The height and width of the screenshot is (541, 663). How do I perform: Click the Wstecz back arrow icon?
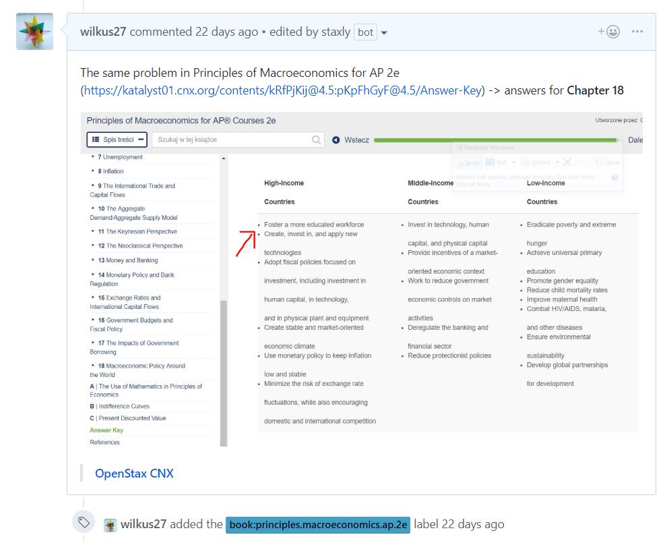pos(336,140)
